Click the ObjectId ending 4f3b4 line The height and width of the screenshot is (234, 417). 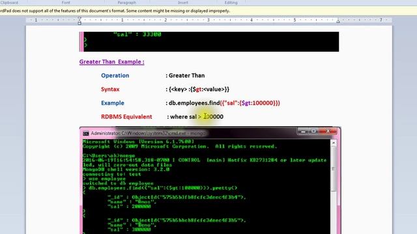point(177,197)
